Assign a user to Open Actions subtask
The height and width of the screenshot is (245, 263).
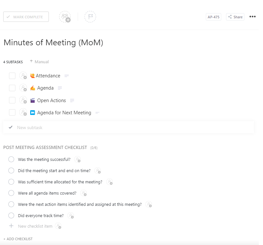click(23, 100)
